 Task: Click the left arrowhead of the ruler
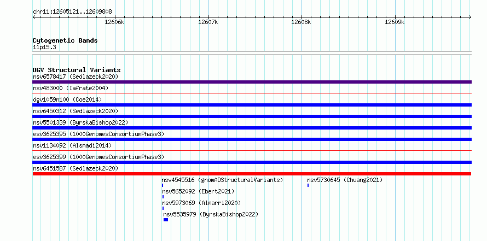click(34, 17)
